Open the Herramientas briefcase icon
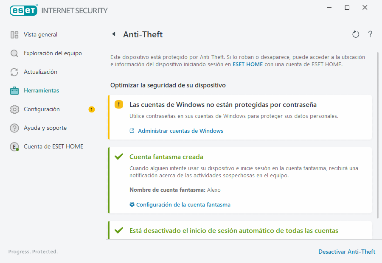This screenshot has width=382, height=263. pyautogui.click(x=14, y=90)
